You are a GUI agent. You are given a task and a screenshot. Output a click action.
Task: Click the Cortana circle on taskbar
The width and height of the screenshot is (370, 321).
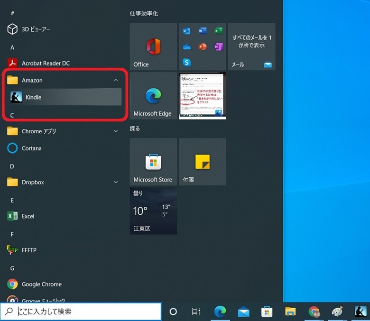(x=173, y=312)
